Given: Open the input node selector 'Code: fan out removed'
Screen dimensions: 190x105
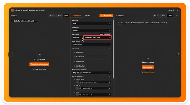Looking at the screenshot, I should tap(24, 21).
